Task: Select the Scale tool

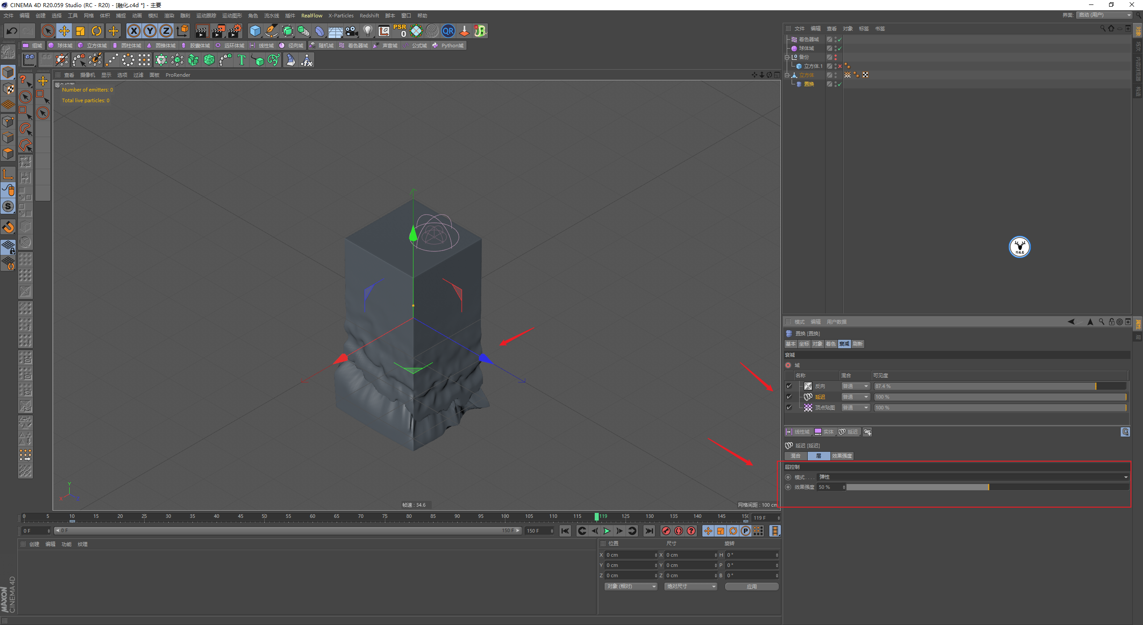Action: (x=80, y=31)
